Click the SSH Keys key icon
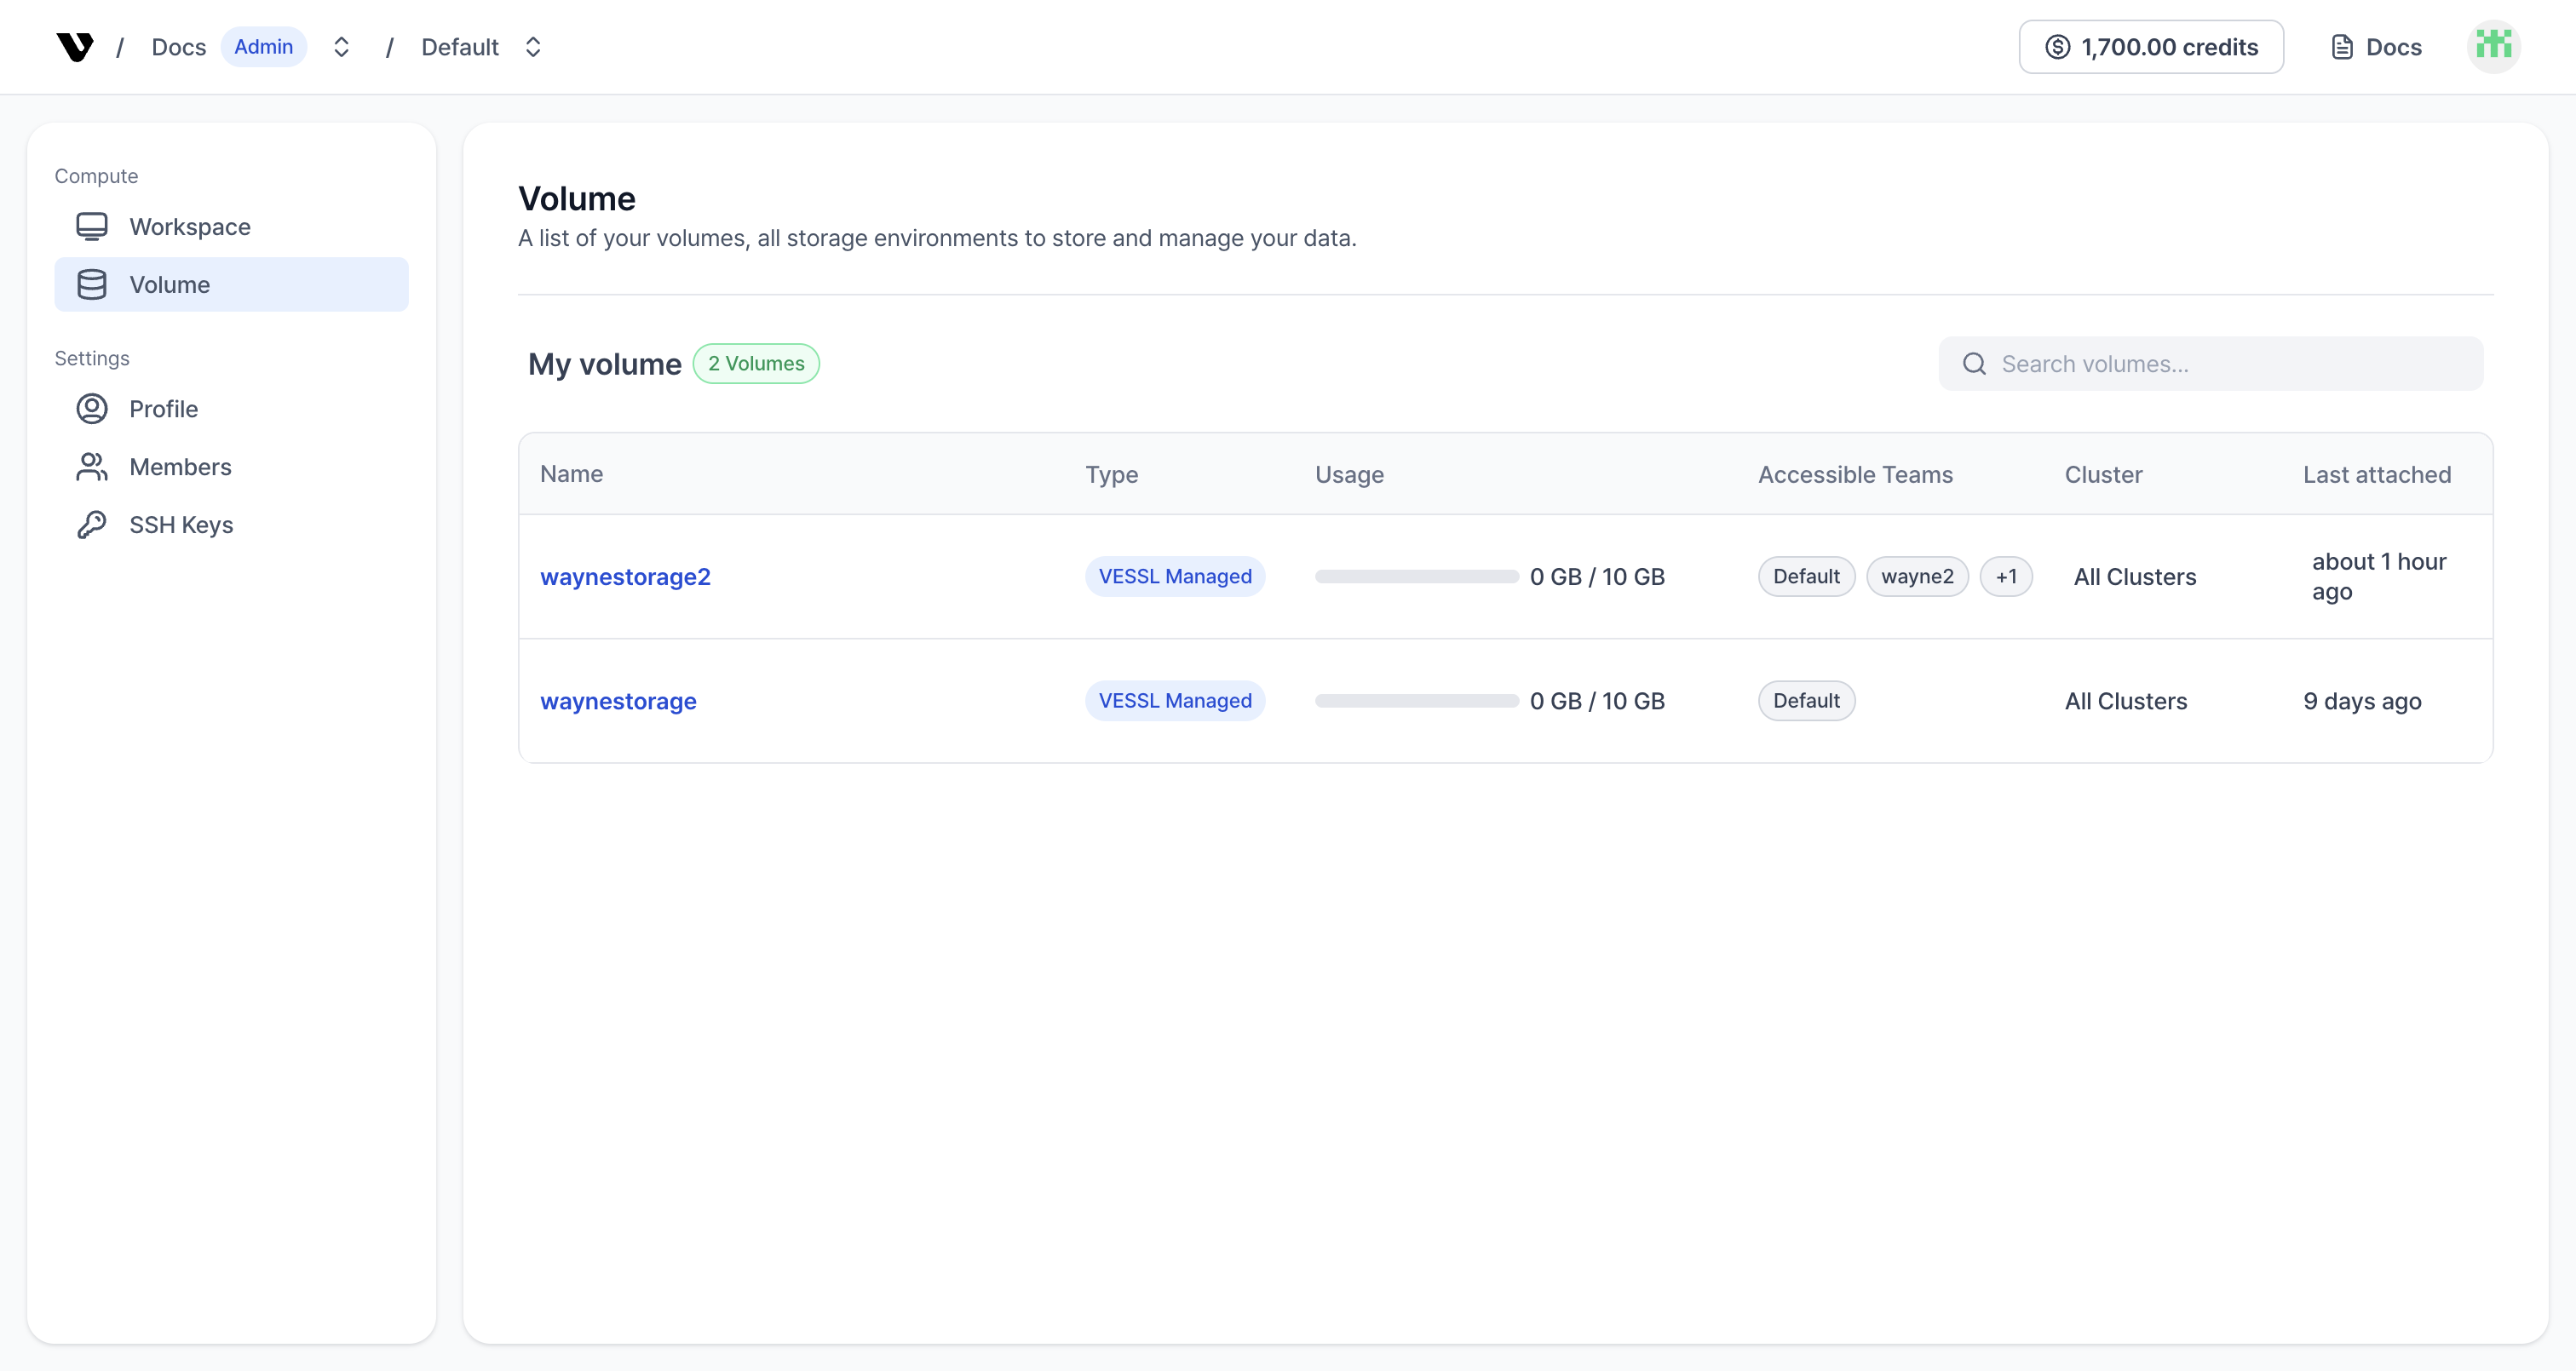The width and height of the screenshot is (2576, 1371). click(92, 525)
